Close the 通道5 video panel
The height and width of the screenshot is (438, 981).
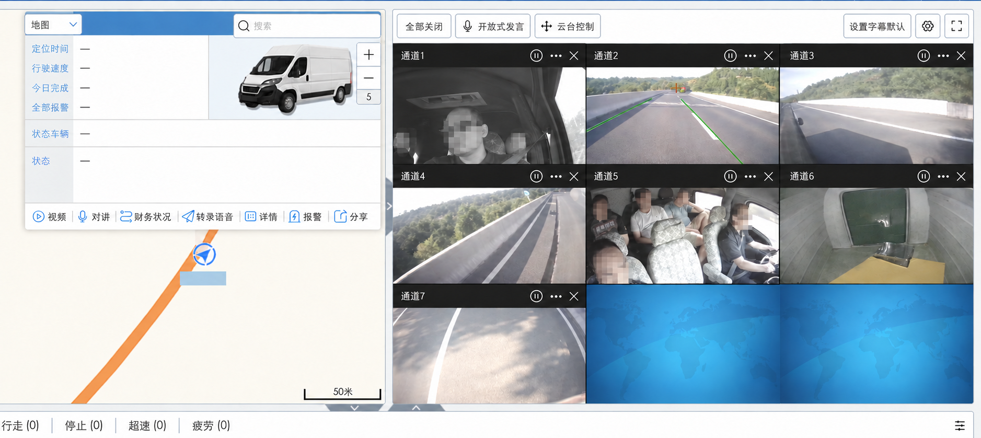(x=768, y=176)
